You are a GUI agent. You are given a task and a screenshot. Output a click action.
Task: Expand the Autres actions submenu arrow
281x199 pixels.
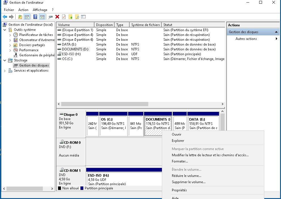(276, 39)
